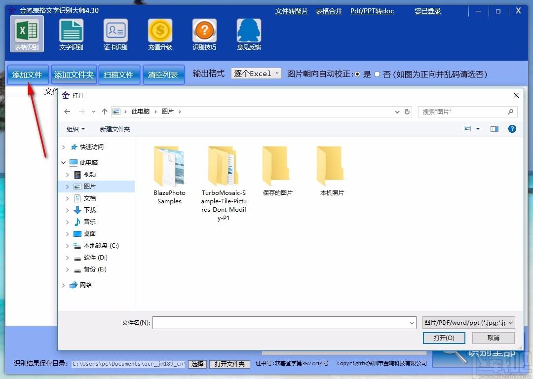Image resolution: width=533 pixels, height=379 pixels.
Task: Click the 您已登录 link
Action: tap(427, 11)
